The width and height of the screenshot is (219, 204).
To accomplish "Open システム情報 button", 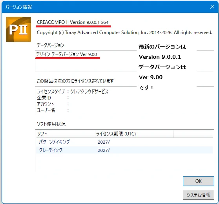I will 199,195.
